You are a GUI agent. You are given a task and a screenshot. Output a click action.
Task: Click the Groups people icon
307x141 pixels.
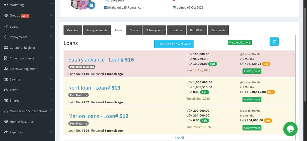(x=6, y=16)
